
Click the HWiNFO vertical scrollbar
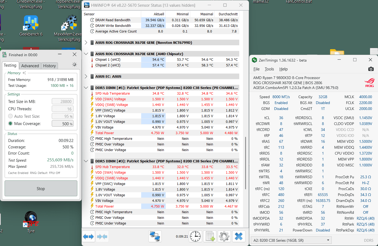coord(245,163)
